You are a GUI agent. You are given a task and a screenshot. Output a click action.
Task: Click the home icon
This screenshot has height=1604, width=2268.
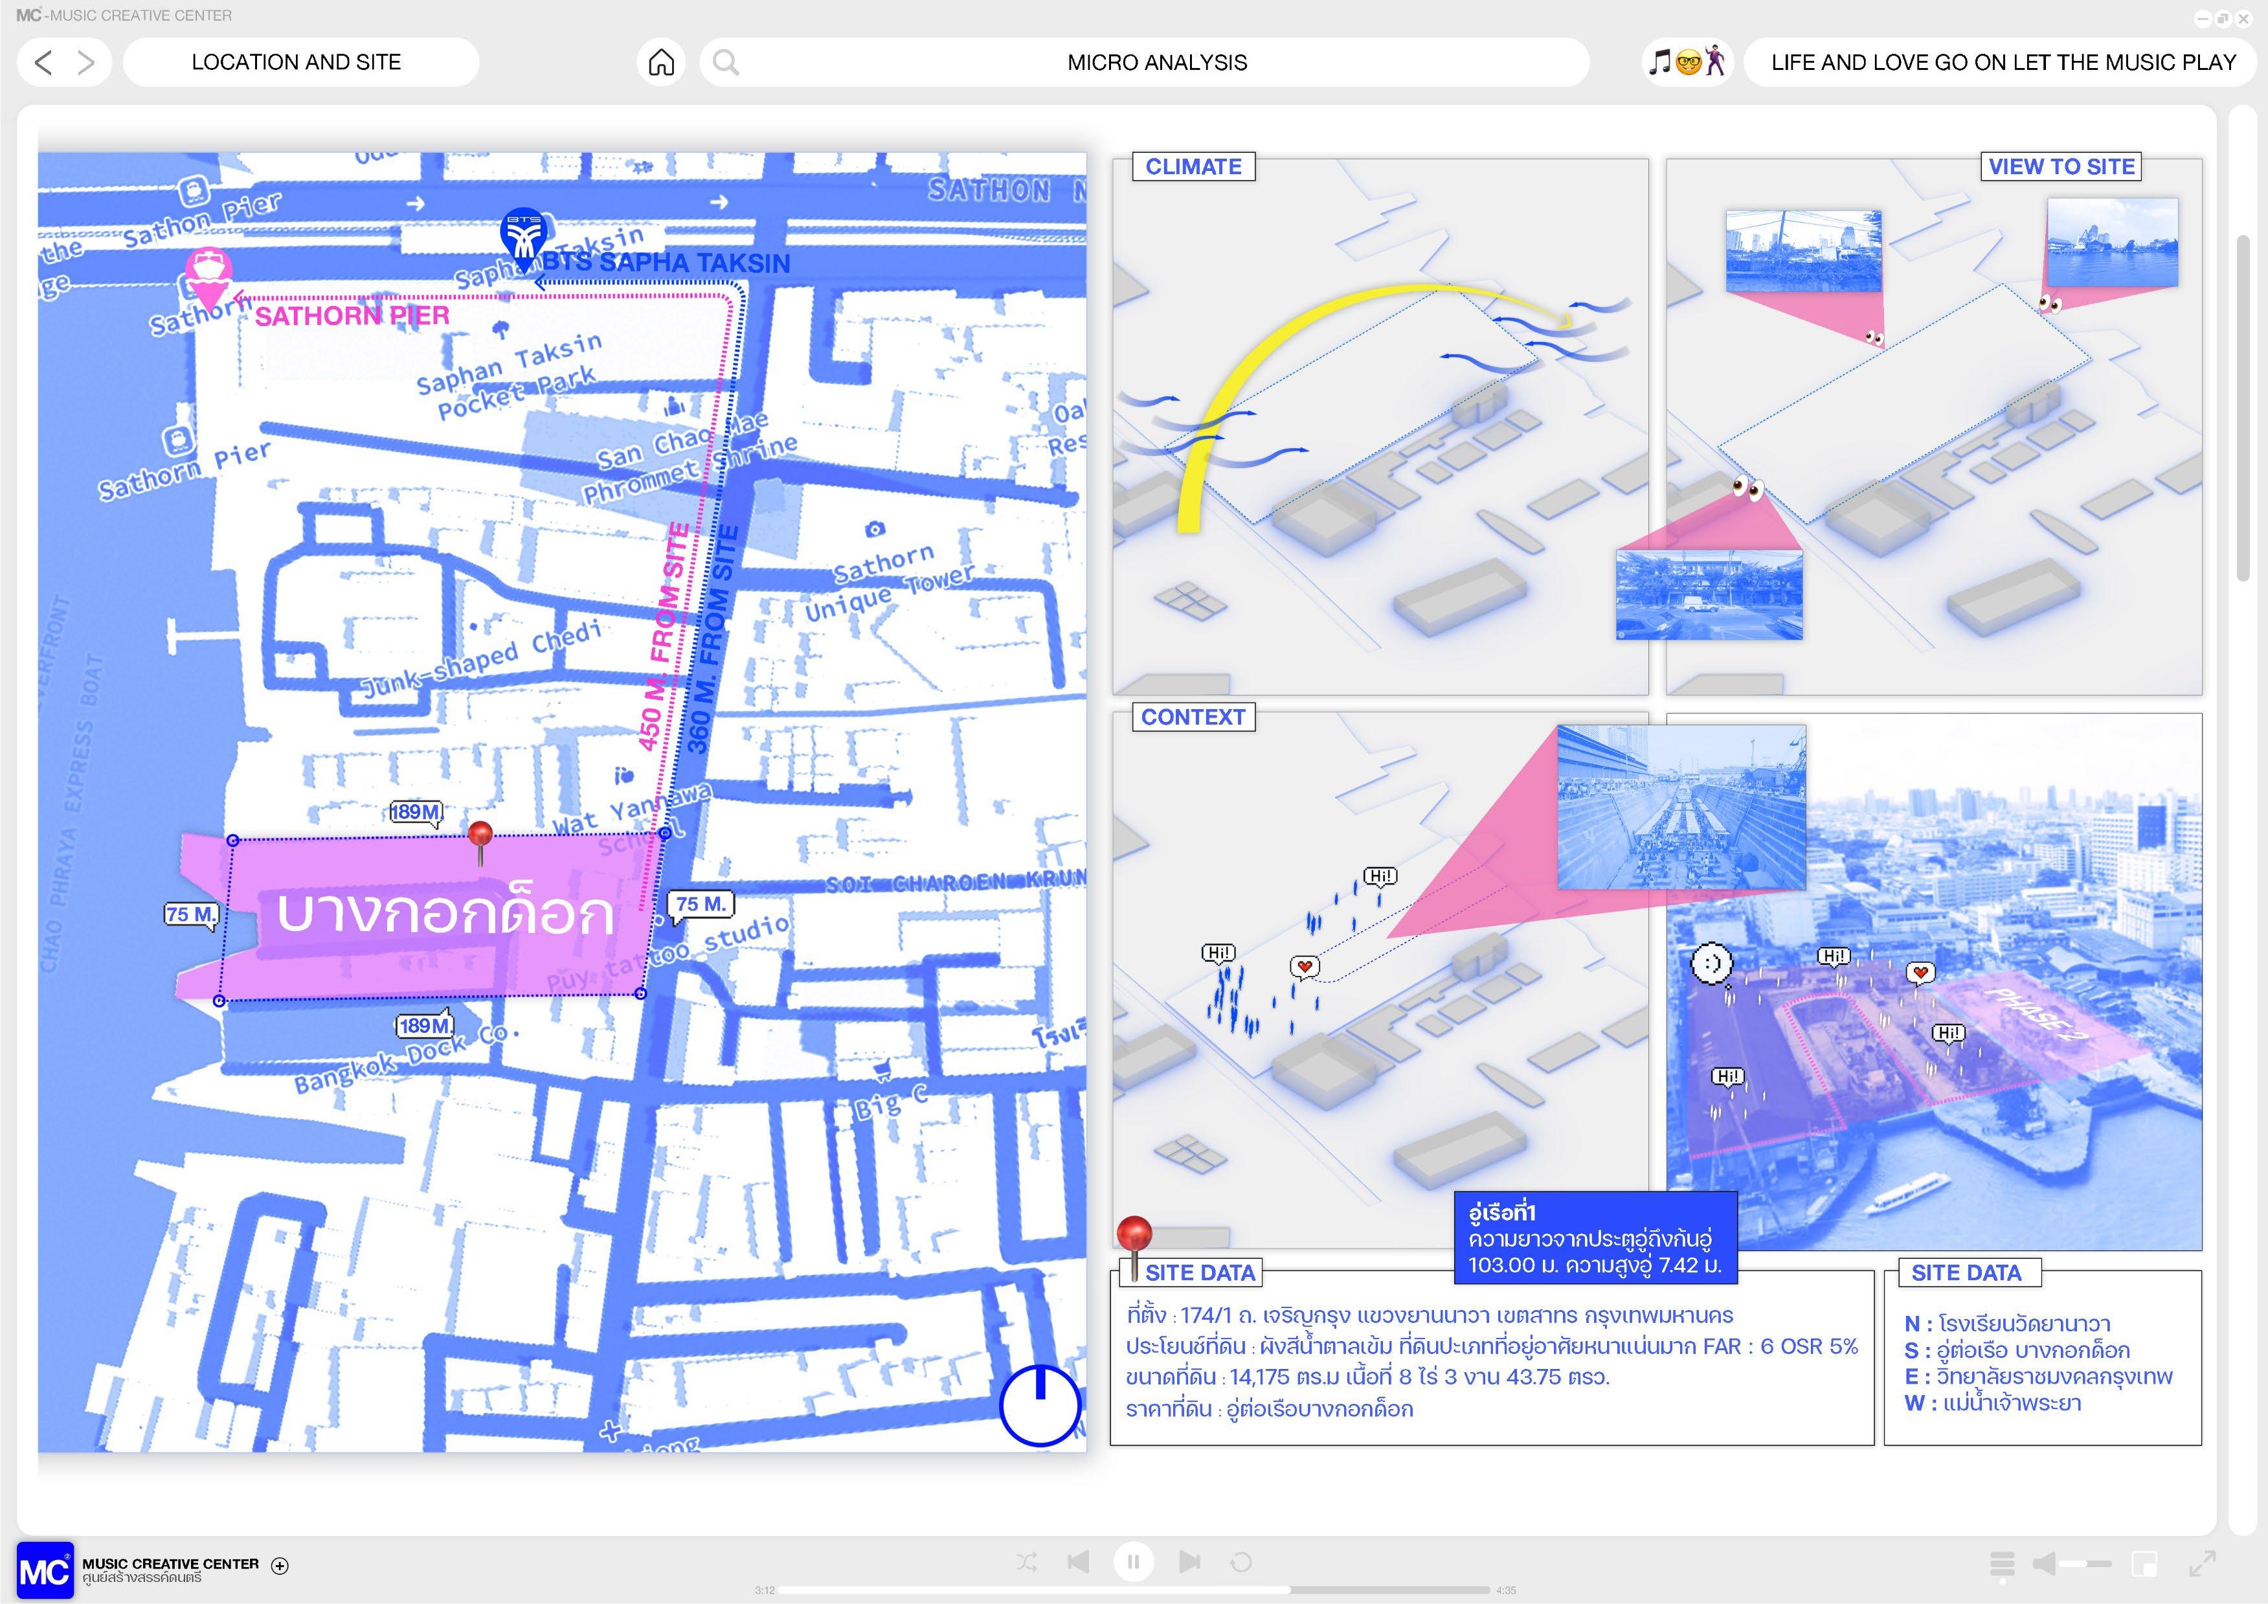[661, 62]
